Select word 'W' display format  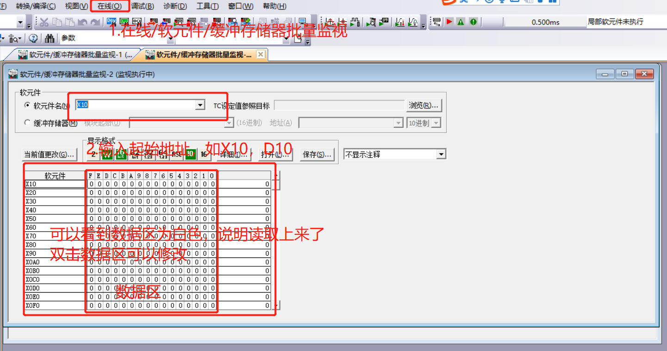tap(107, 155)
